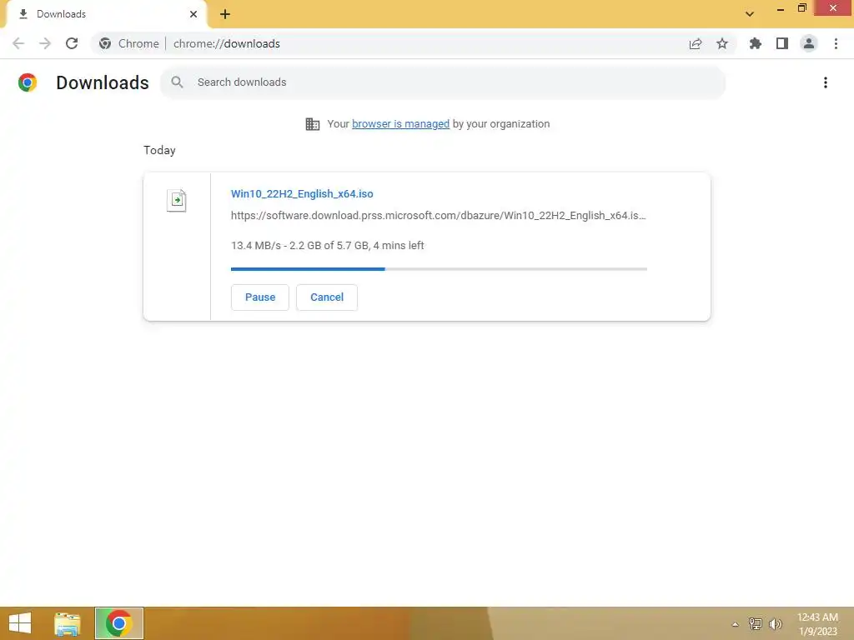Click the Search downloads field
854x640 pixels.
tap(443, 82)
